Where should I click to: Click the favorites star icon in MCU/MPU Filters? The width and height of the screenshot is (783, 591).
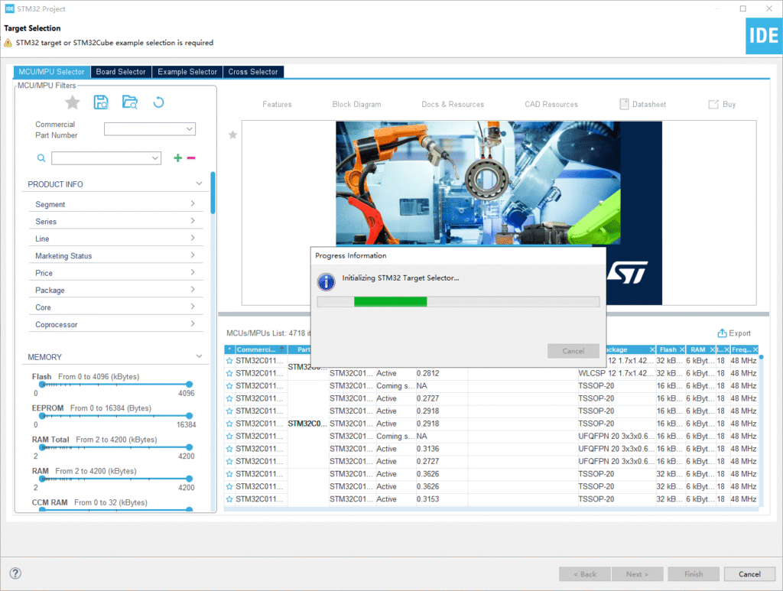[x=73, y=102]
